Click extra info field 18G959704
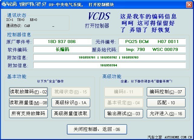Image resolution: width=194 pixels, height=140 pixels. coord(110,65)
